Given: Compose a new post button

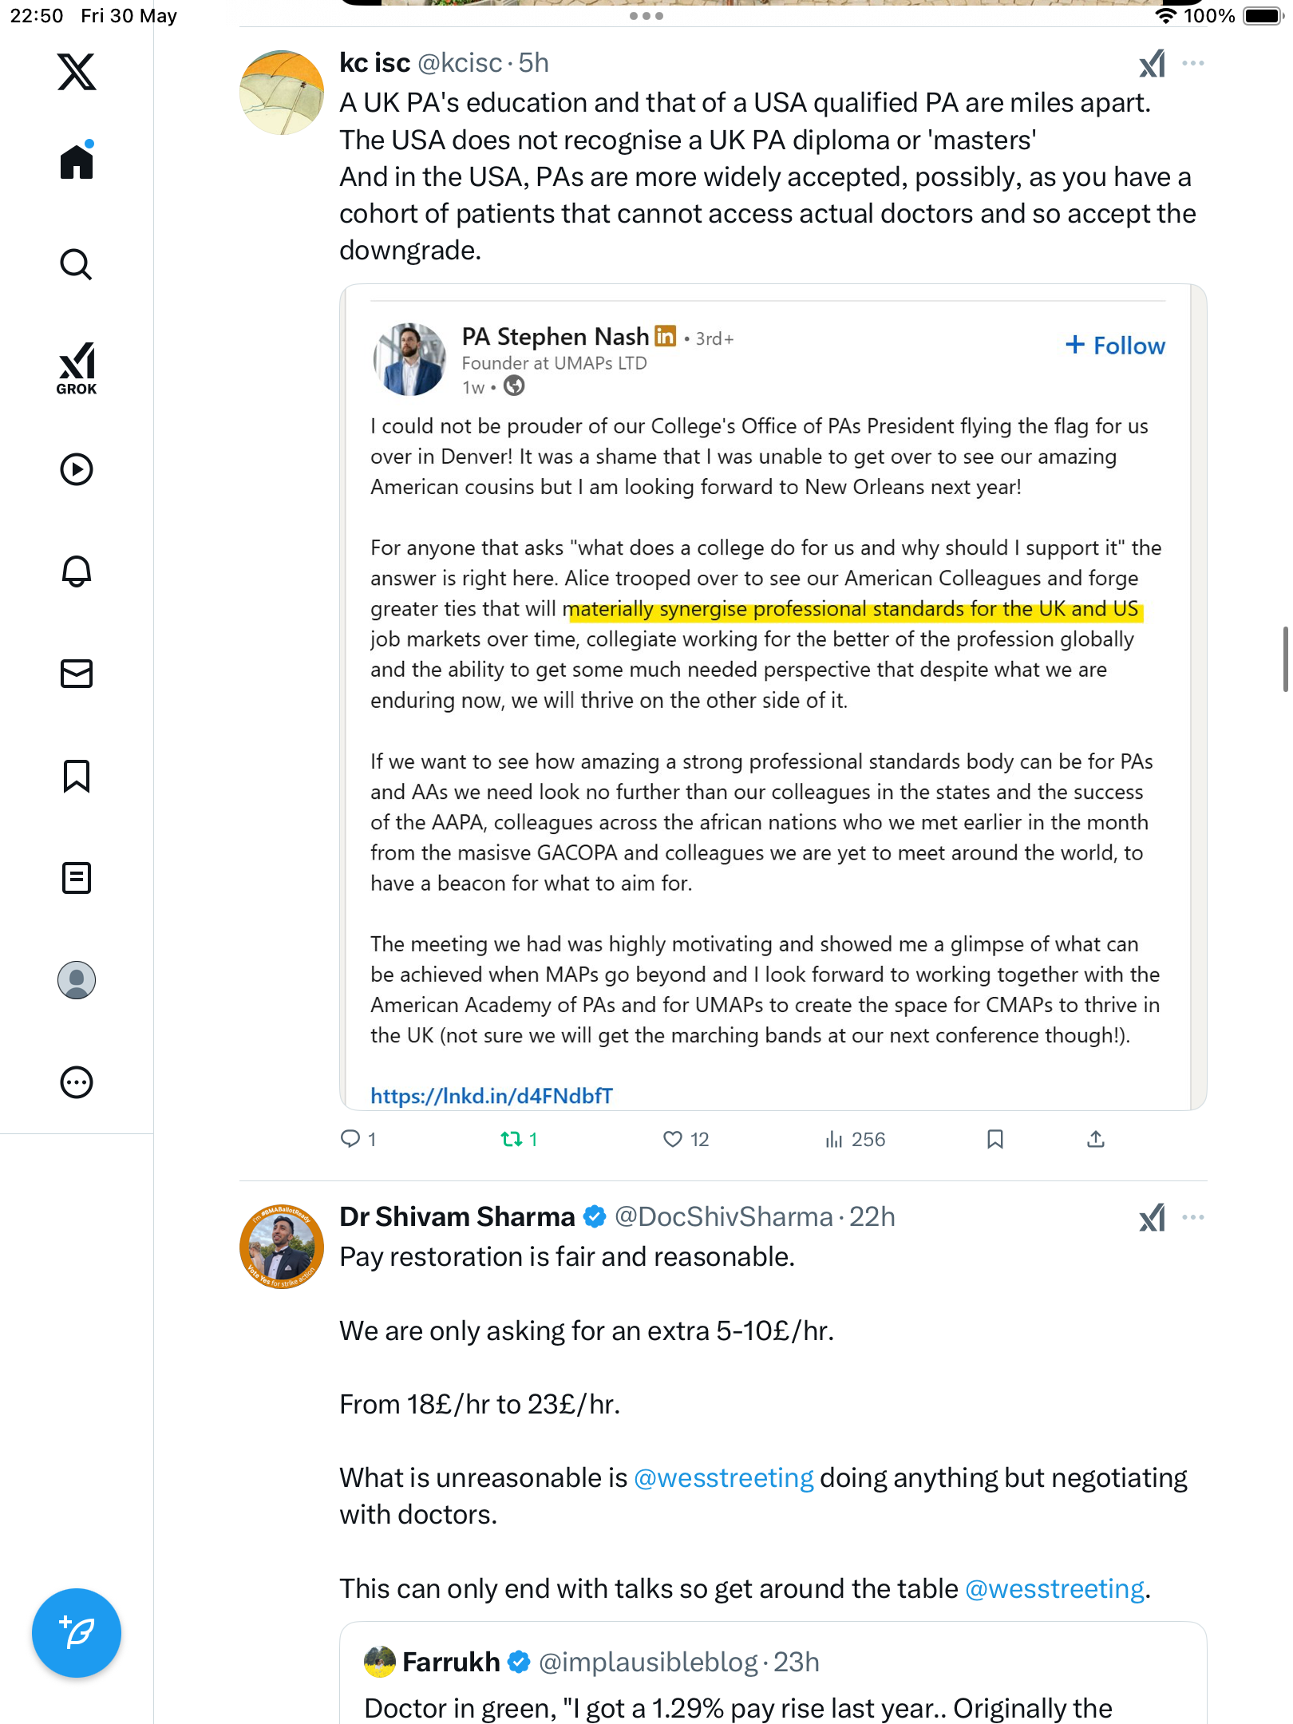Looking at the screenshot, I should 77,1633.
